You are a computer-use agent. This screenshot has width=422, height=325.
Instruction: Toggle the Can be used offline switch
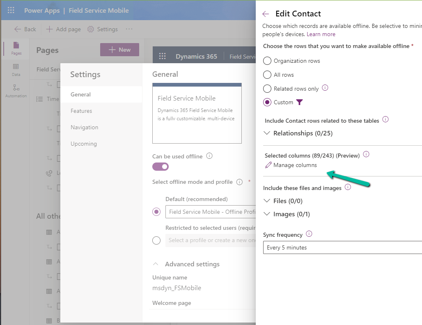(x=161, y=167)
